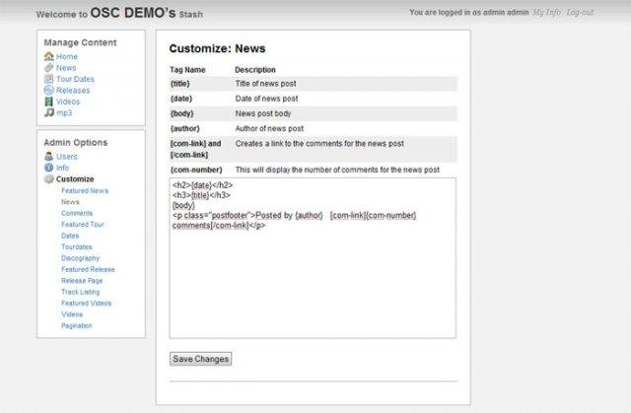This screenshot has height=413, width=631.
Task: Open News under Manage Content
Action: coord(66,68)
